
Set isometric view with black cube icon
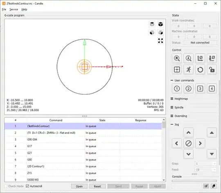[160, 24]
